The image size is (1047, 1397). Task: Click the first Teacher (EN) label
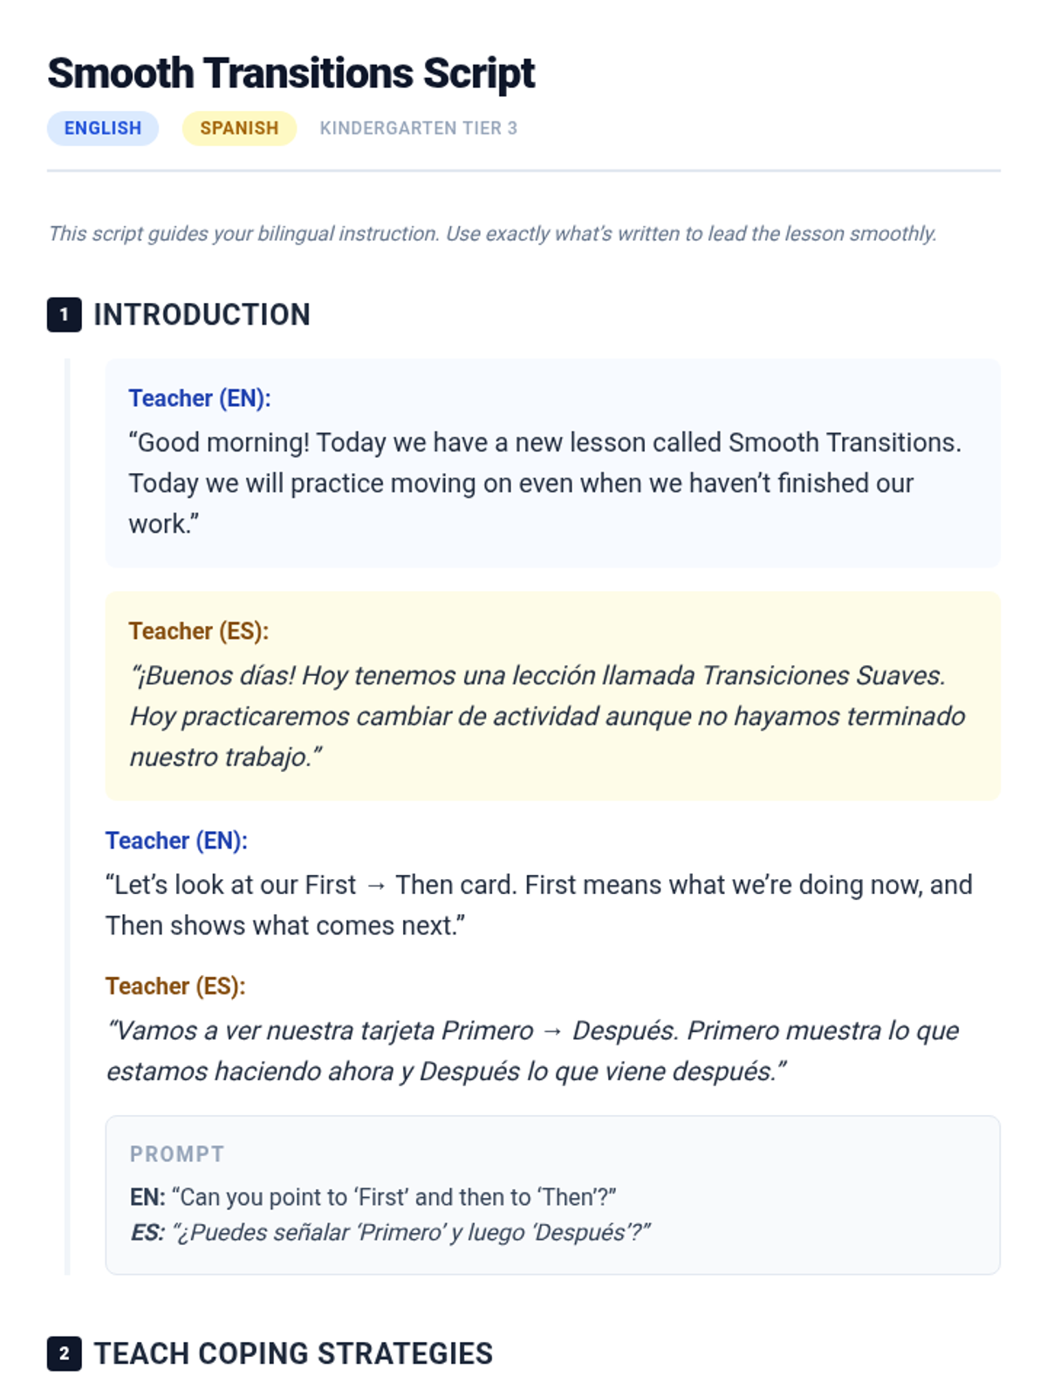click(200, 398)
